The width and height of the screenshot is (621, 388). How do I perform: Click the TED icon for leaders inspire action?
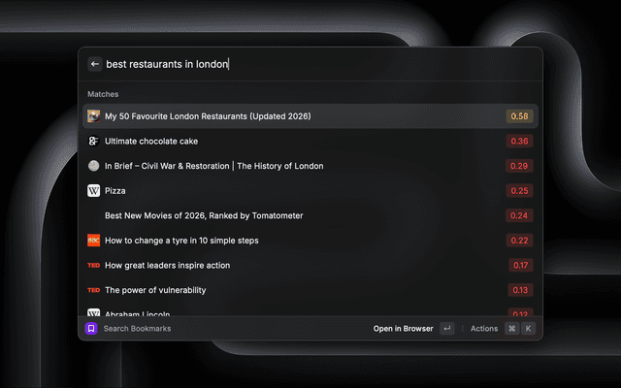point(93,265)
